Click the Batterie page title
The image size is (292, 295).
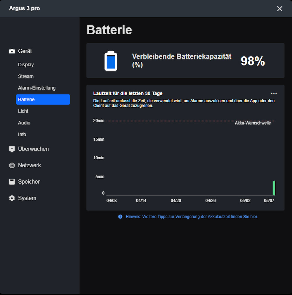pos(109,30)
